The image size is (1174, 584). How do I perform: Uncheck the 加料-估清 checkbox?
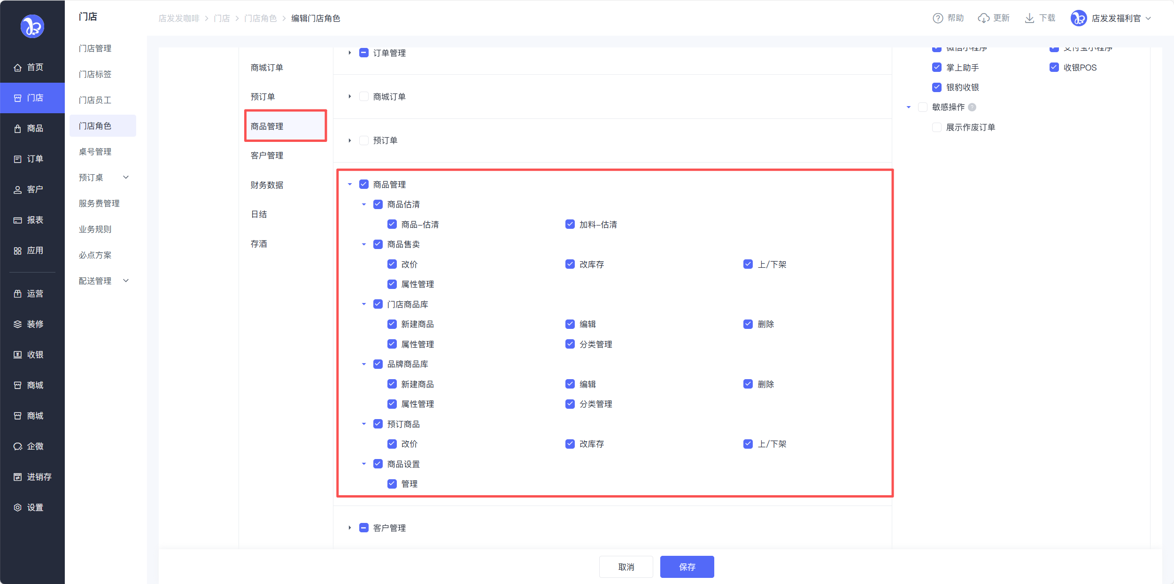(x=570, y=225)
